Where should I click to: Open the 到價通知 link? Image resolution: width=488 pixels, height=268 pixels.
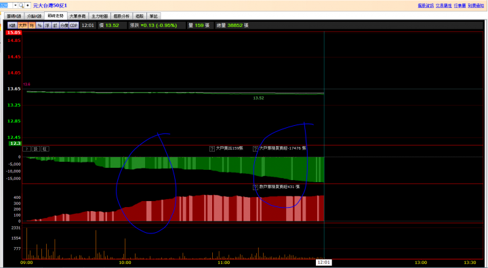[476, 5]
